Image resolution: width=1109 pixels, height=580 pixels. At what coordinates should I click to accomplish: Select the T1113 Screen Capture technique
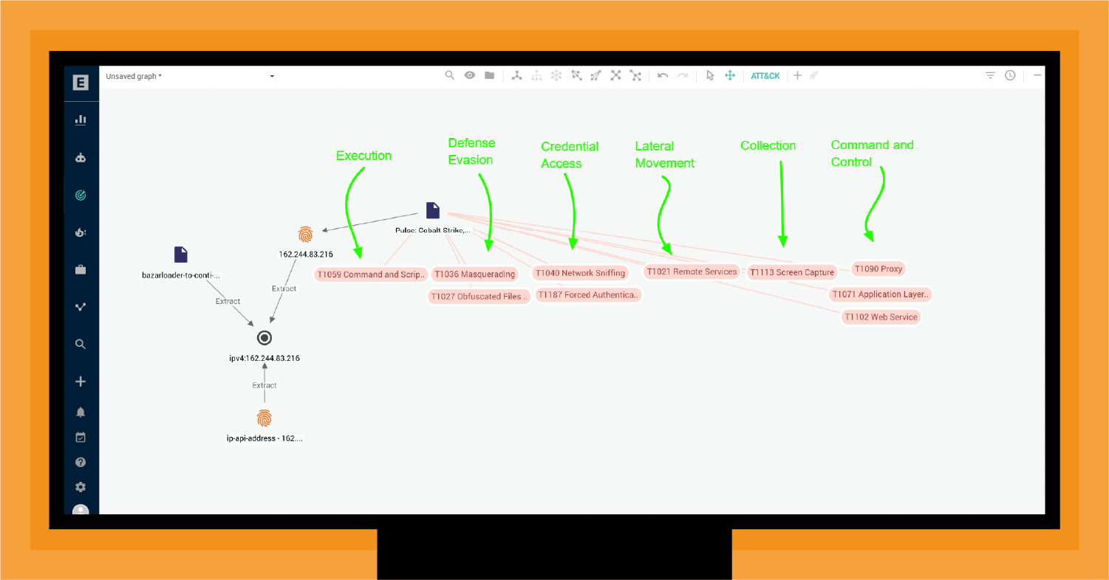coord(791,272)
